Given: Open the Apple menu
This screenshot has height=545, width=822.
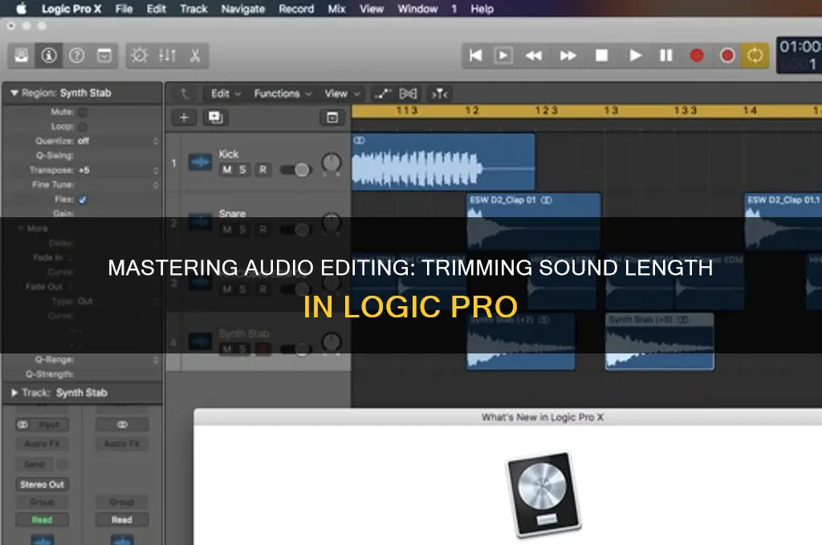Looking at the screenshot, I should tap(21, 8).
